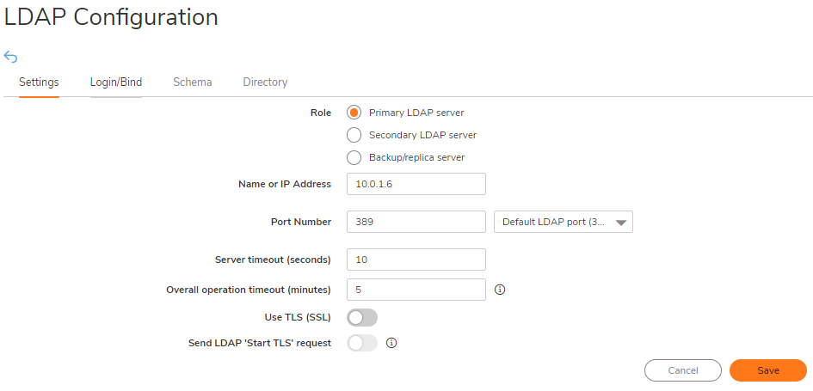Enable Send LDAP 'Start TLS' request toggle
The height and width of the screenshot is (391, 813).
(362, 342)
